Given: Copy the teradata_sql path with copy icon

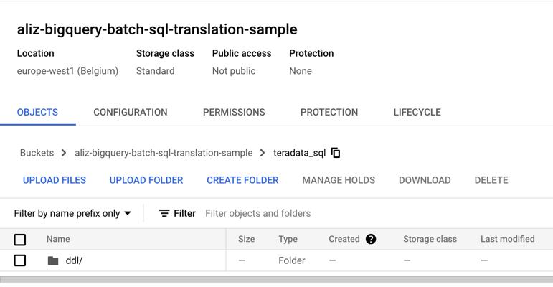Looking at the screenshot, I should click(x=336, y=153).
